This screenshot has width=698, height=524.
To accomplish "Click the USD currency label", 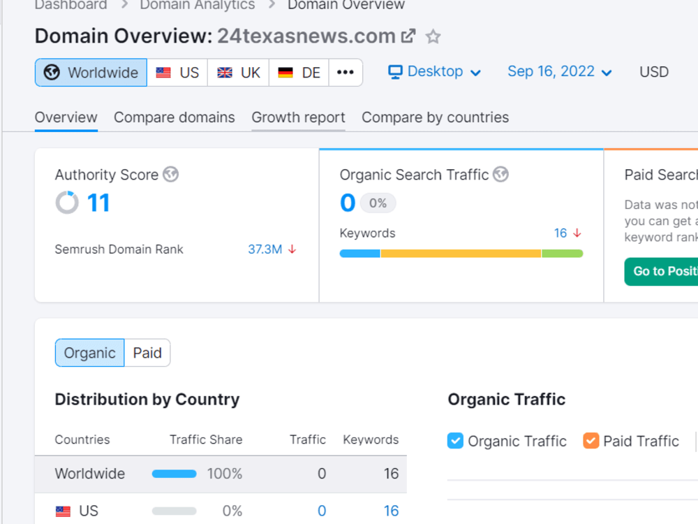I will click(x=654, y=72).
